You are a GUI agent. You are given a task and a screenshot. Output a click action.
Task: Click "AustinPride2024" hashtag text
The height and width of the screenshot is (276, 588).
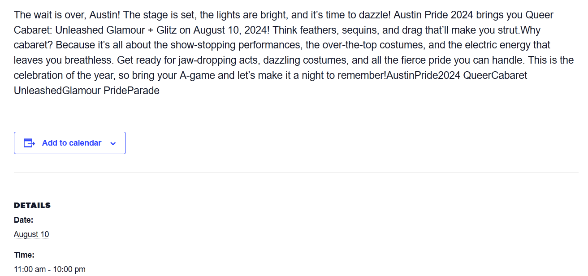424,76
